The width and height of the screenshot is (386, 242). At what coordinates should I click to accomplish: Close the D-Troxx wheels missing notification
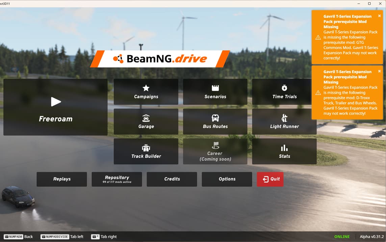tap(379, 71)
